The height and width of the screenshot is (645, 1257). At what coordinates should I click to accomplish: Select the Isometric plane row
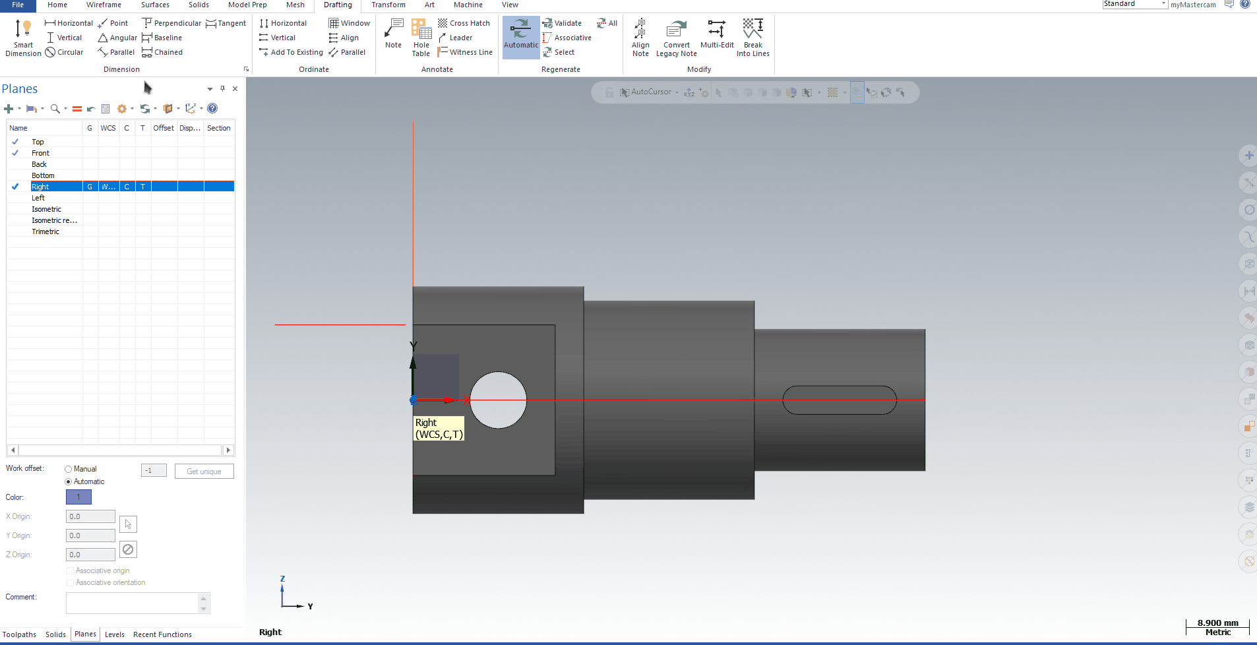coord(121,209)
